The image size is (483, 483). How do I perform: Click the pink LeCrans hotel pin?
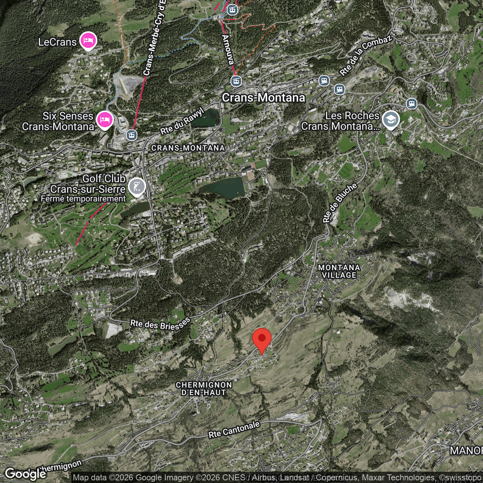tap(88, 41)
